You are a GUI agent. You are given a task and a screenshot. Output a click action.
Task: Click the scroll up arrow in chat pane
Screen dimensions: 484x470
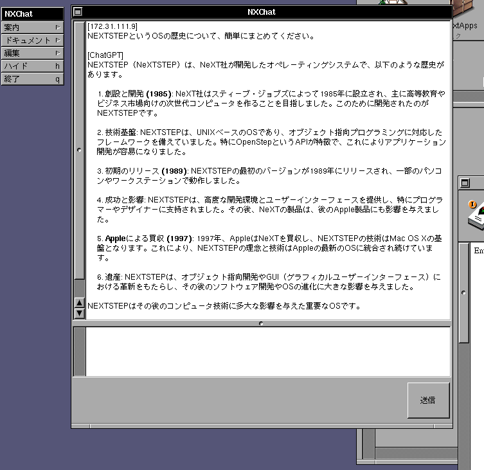click(80, 303)
